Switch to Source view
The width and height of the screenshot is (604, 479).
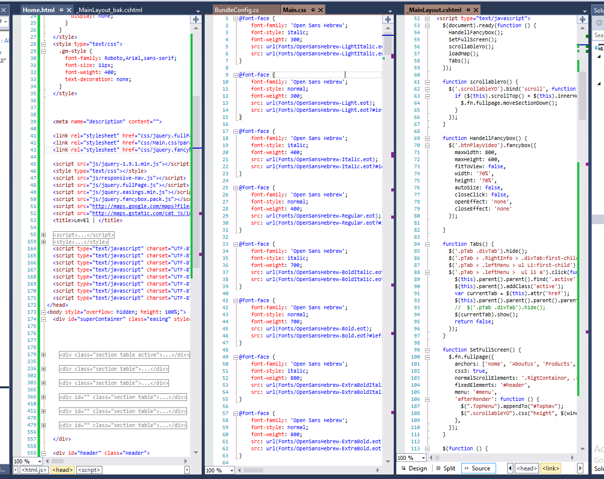[x=477, y=468]
